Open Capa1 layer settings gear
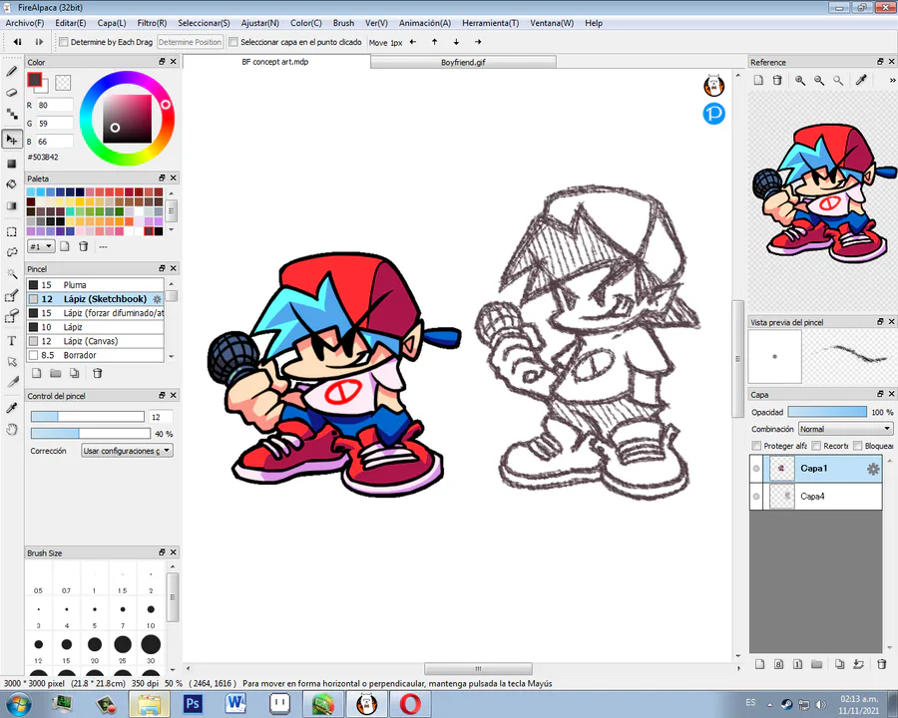The width and height of the screenshot is (898, 718). point(873,469)
